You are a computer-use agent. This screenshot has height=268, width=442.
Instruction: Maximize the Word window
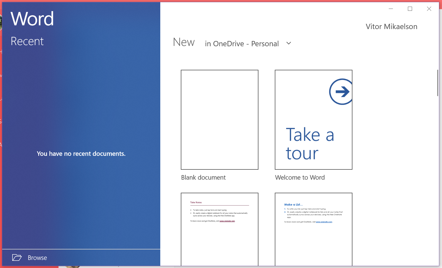410,9
